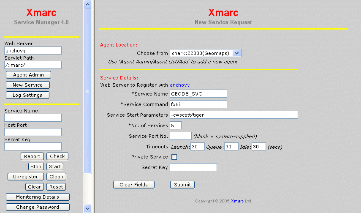Screen dimensions: 361x213
Task: Open Monitoring Details
Action: (x=38, y=197)
